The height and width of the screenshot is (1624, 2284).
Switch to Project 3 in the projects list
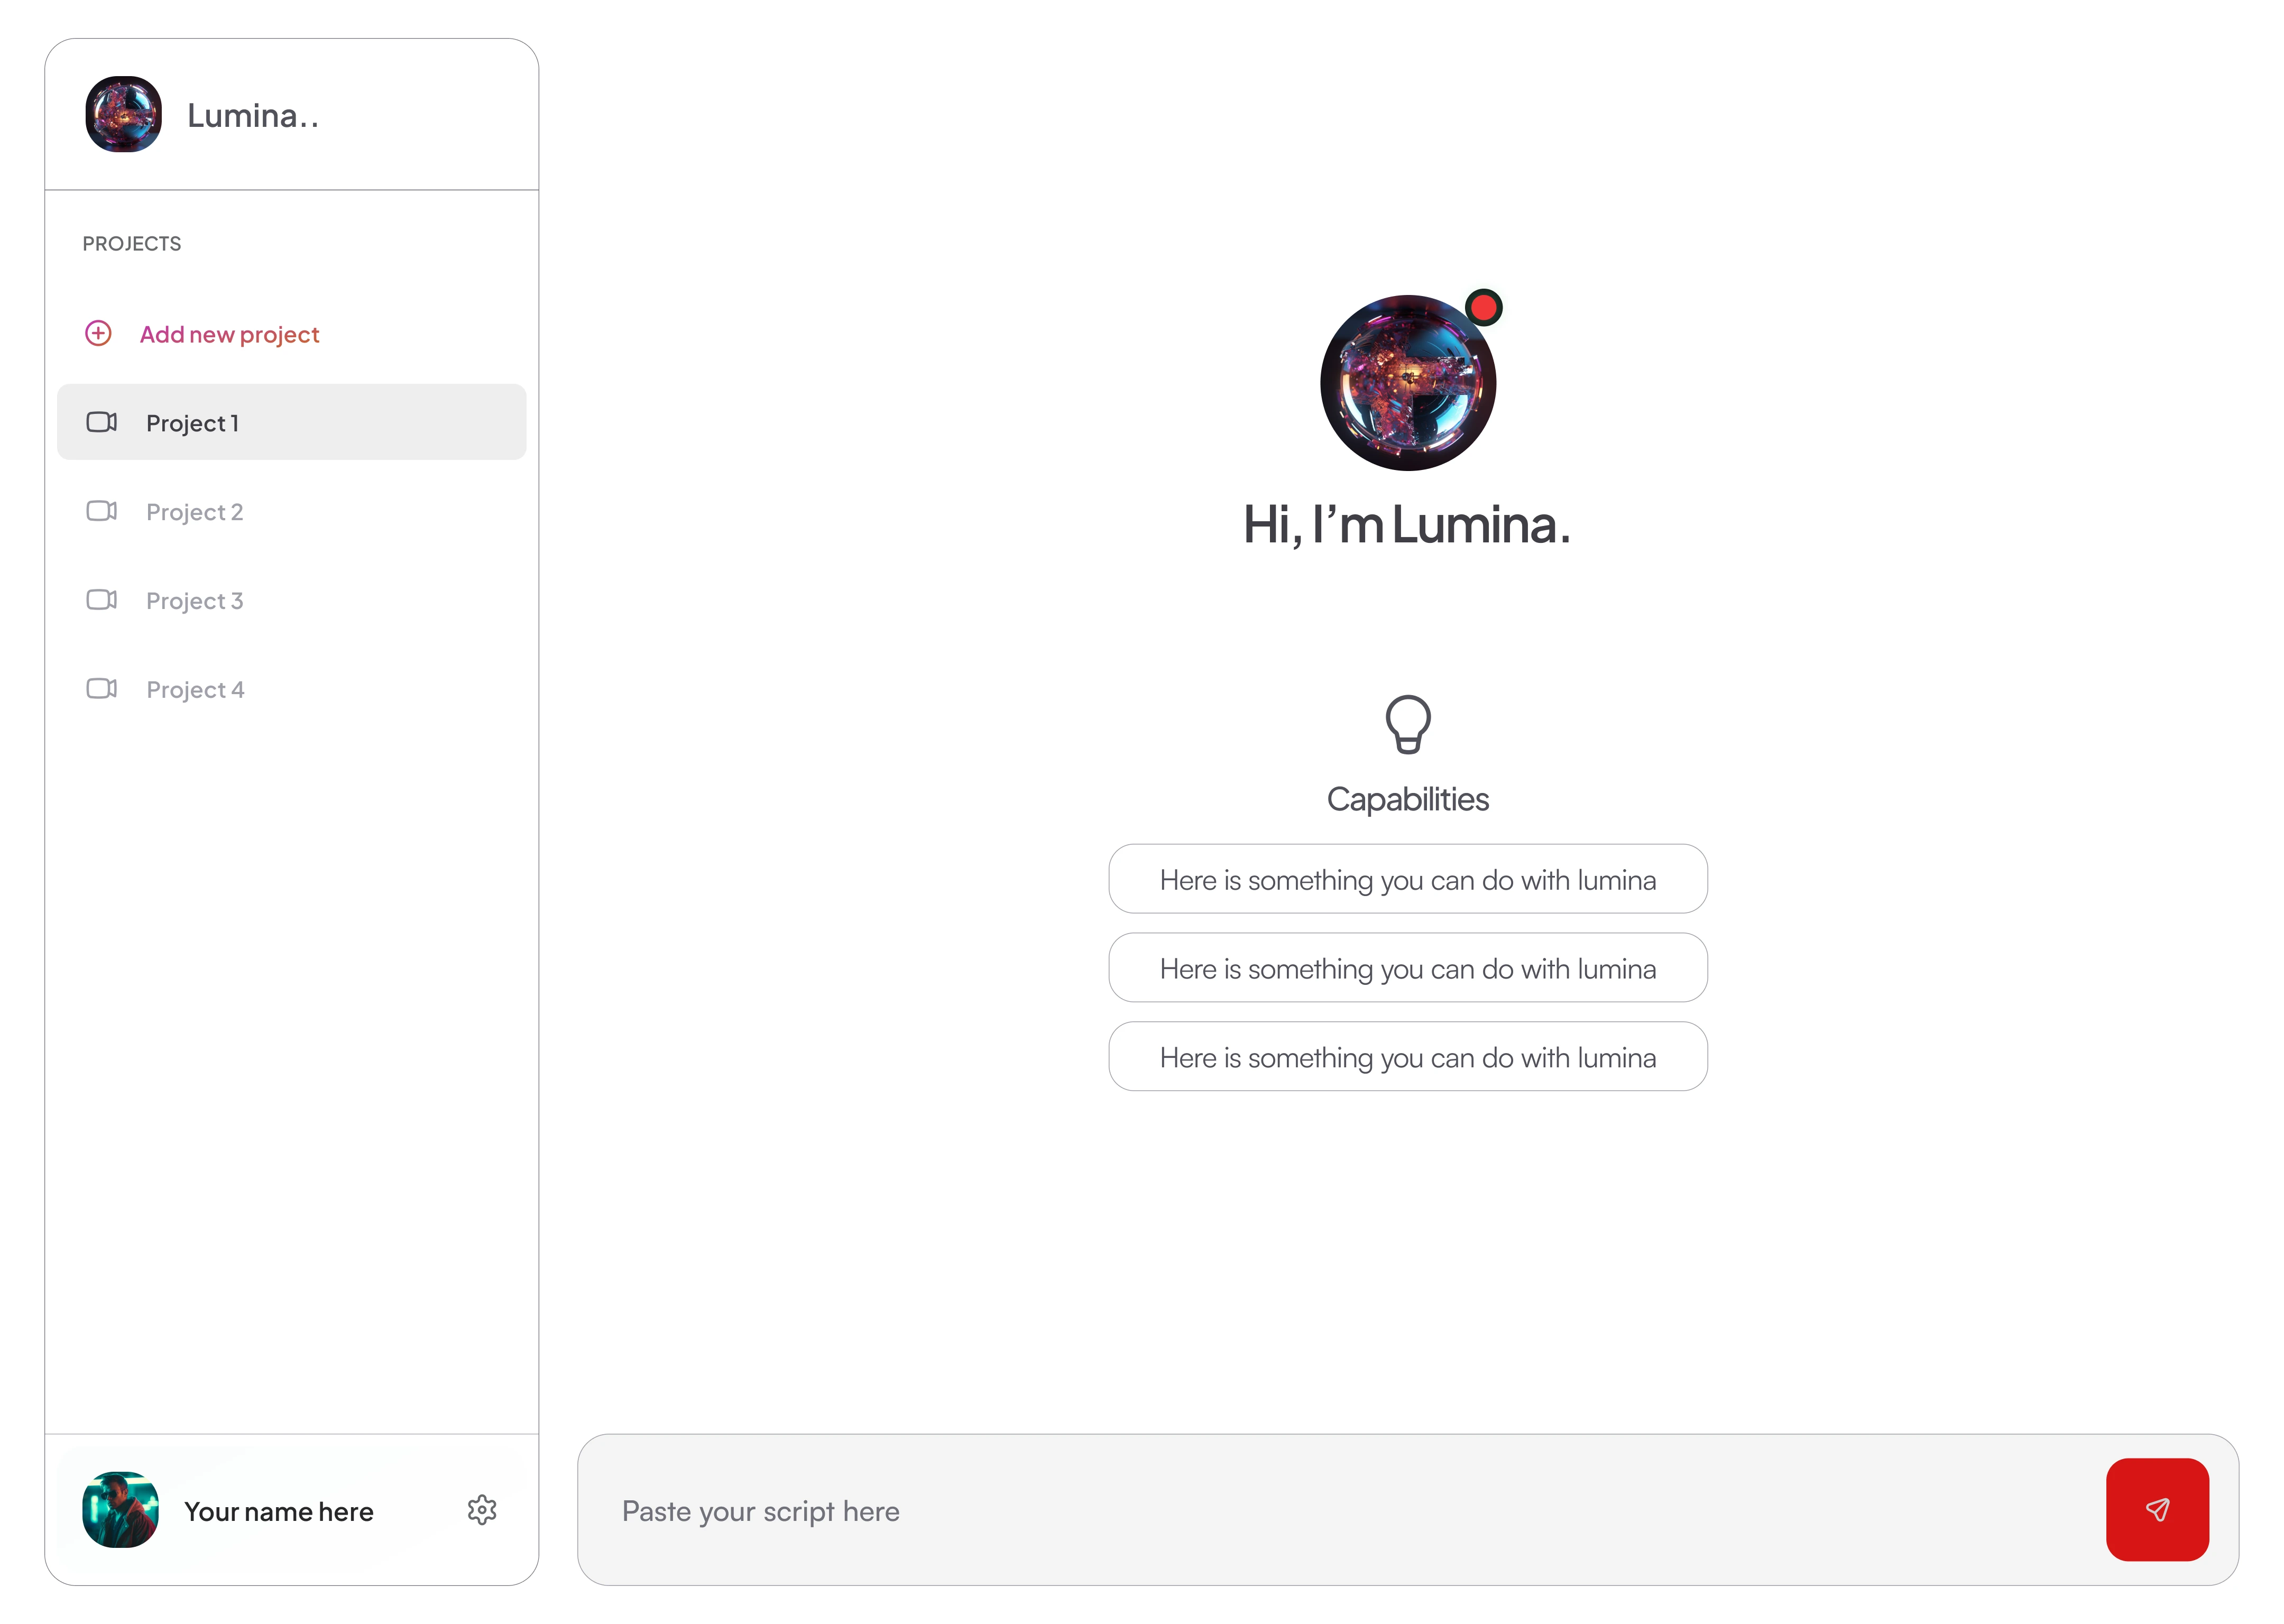pos(195,601)
